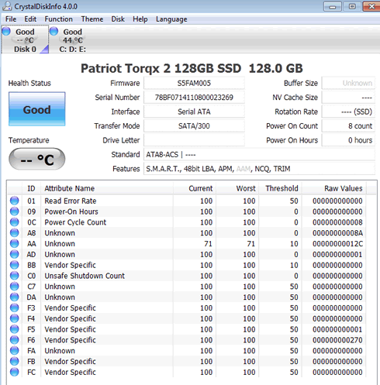Click status orb for attribute F6
Image resolution: width=380 pixels, height=385 pixels.
[15, 340]
